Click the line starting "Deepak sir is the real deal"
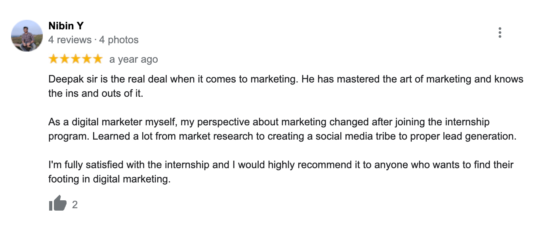Screen dimensions: 538x234 click(285, 79)
